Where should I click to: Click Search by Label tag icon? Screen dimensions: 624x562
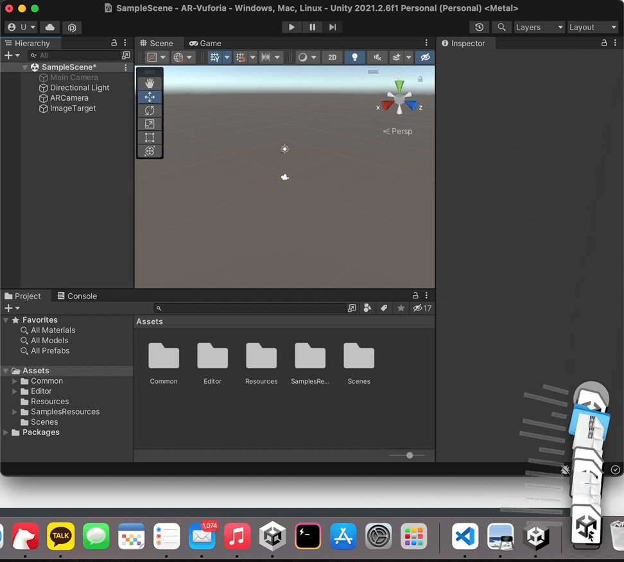[384, 308]
